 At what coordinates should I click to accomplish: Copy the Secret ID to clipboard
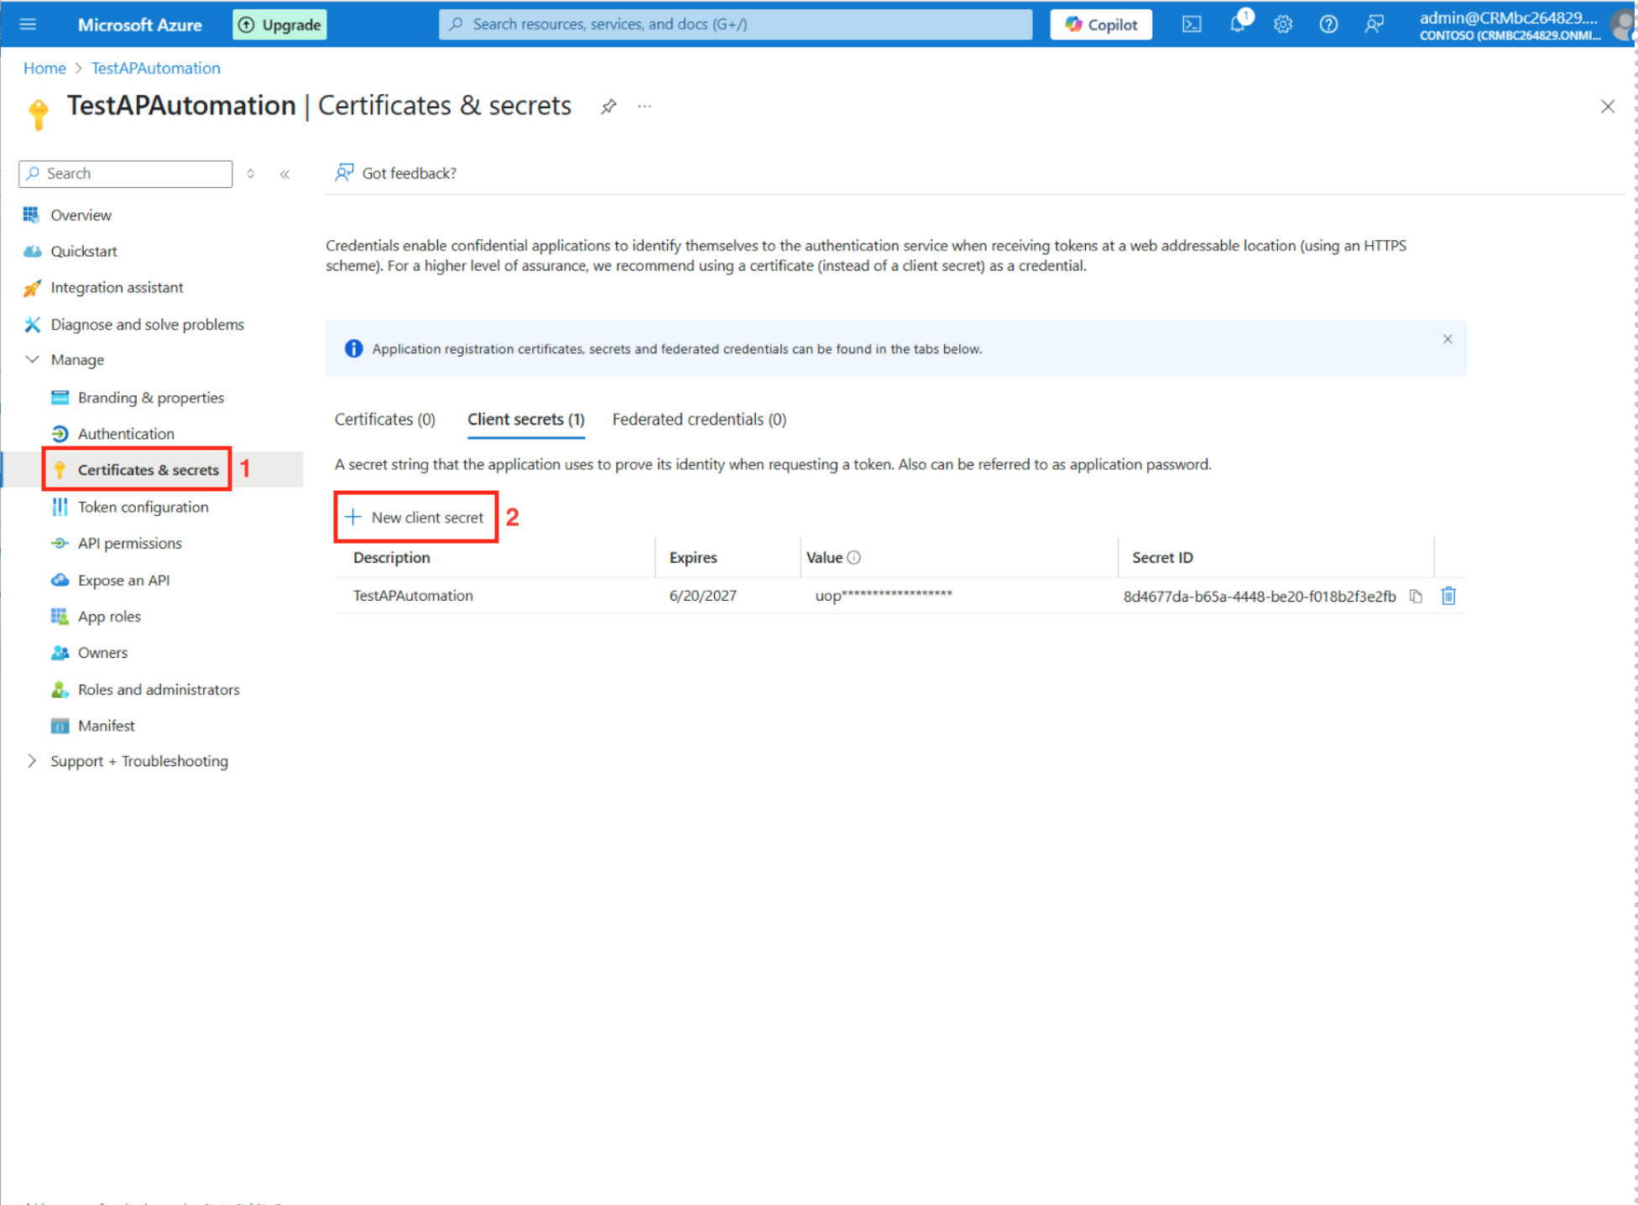[1416, 596]
